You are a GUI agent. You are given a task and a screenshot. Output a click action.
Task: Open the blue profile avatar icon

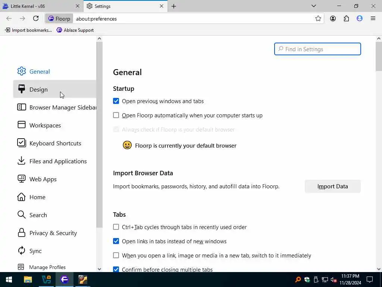tap(360, 19)
